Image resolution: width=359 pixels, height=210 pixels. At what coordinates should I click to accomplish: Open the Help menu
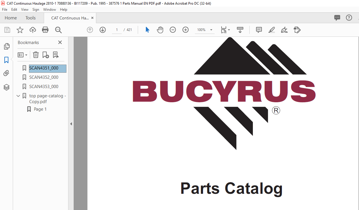[64, 10]
